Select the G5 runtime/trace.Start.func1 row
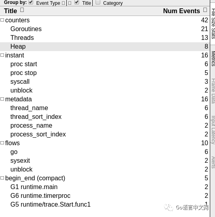 [x=105, y=204]
